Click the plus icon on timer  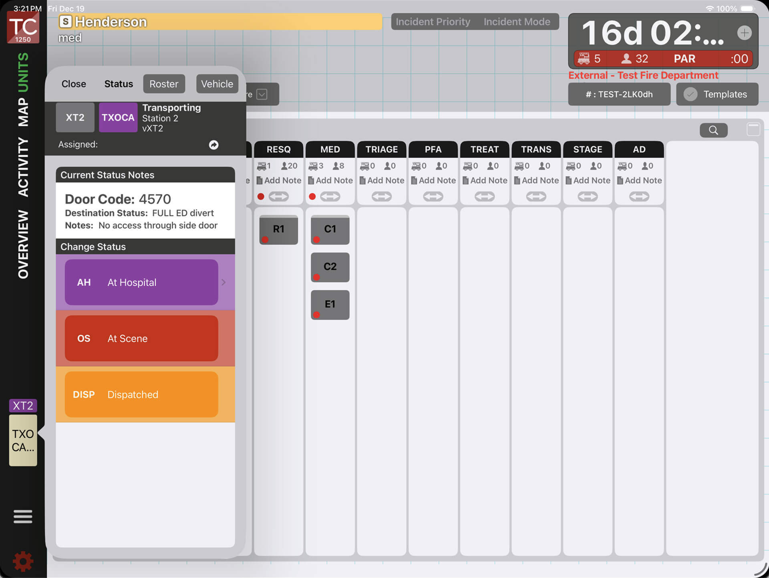pos(744,33)
